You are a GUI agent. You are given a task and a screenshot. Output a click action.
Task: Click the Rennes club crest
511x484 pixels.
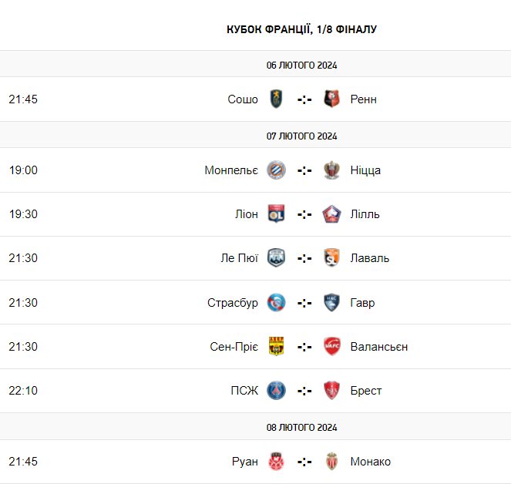[x=331, y=99]
